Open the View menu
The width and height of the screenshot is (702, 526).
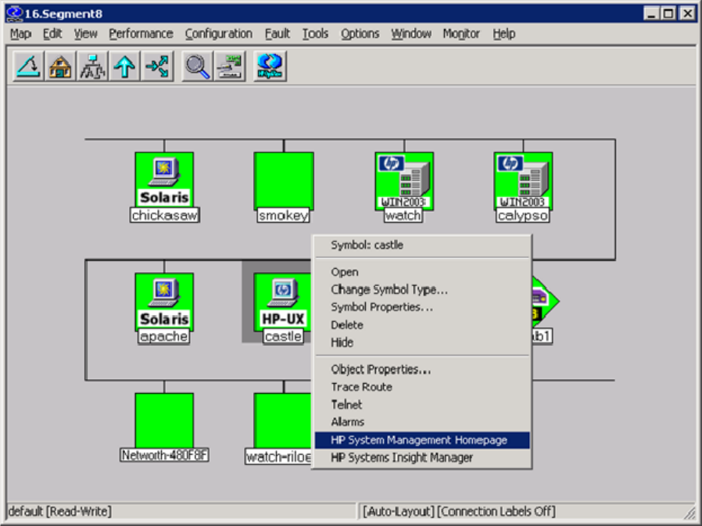click(85, 34)
